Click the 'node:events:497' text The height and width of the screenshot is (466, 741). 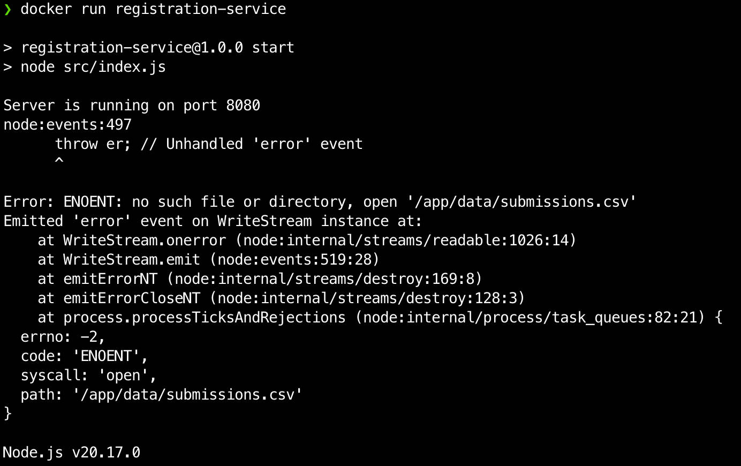pyautogui.click(x=67, y=125)
